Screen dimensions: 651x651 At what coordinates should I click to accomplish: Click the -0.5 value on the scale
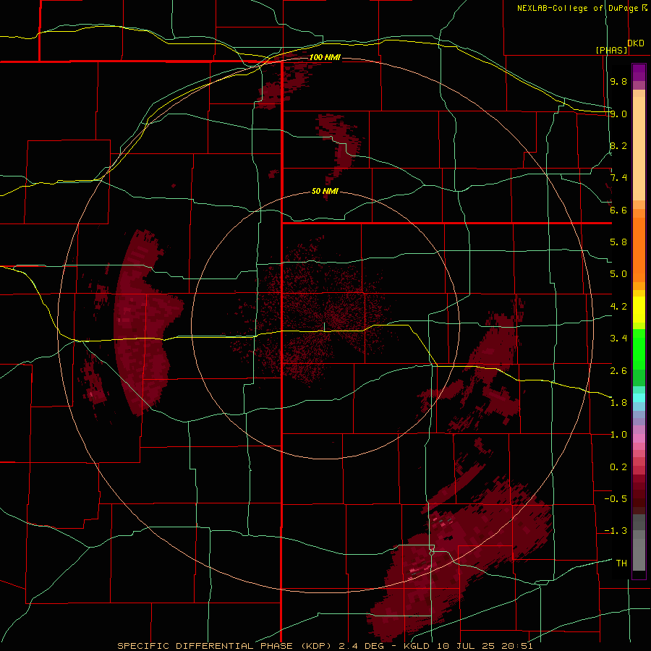pos(616,499)
